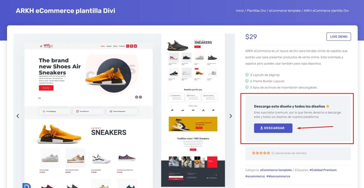Click the DESCARGAR download button
This screenshot has width=364, height=188.
pos(273,128)
